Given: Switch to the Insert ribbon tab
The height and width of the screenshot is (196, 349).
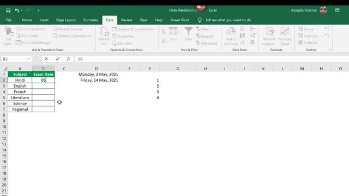Looking at the screenshot, I should [44, 20].
